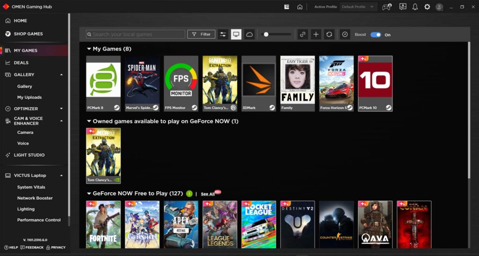Select the Genshin Impact tile

click(142, 225)
